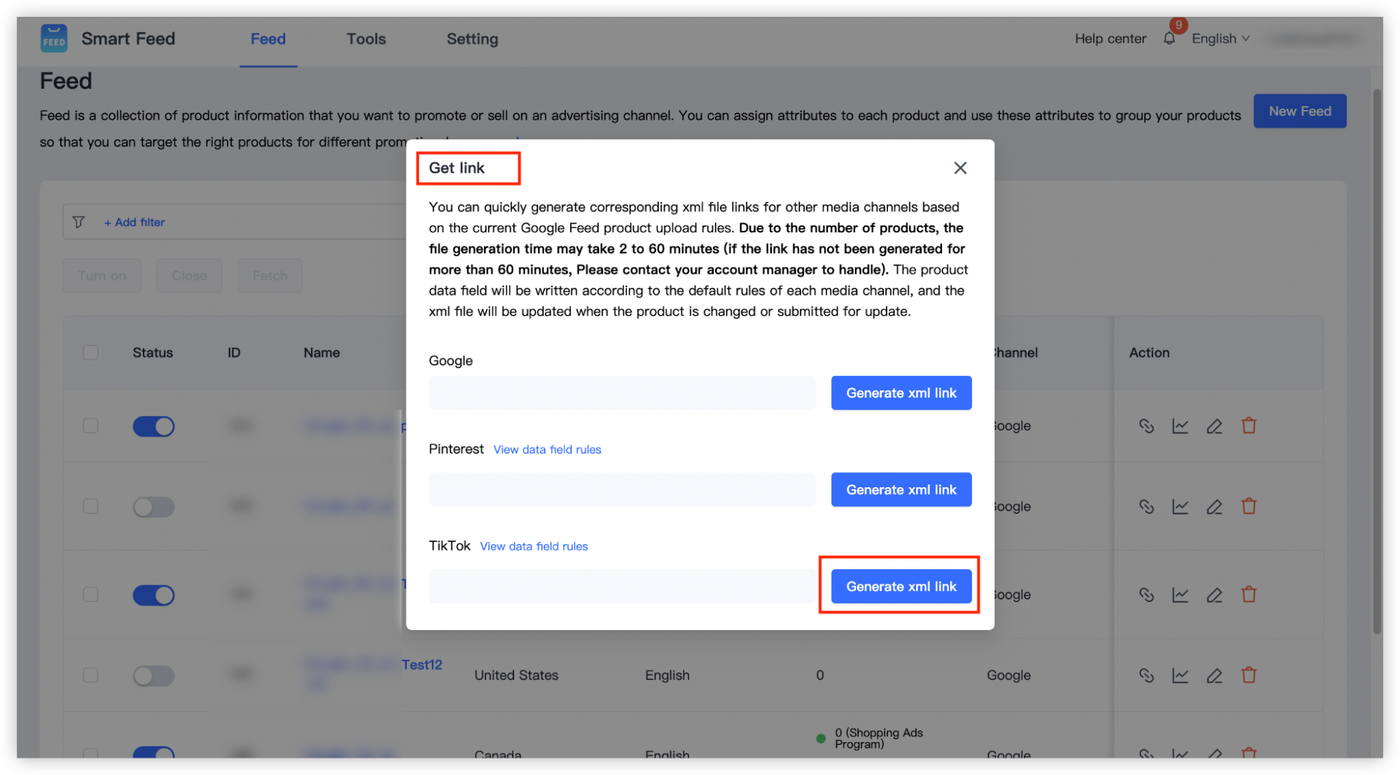
Task: Click the filter funnel icon
Action: point(78,222)
